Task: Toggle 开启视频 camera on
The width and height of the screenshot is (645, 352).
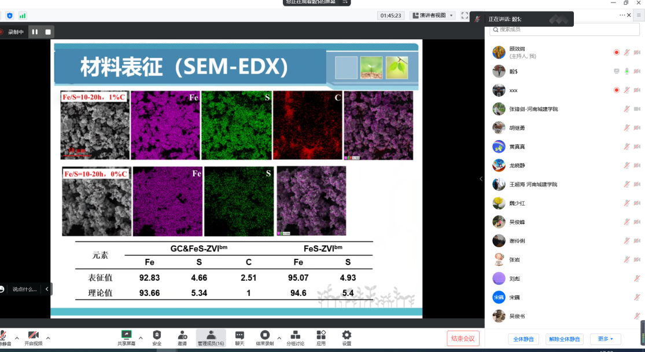Action: 34,338
